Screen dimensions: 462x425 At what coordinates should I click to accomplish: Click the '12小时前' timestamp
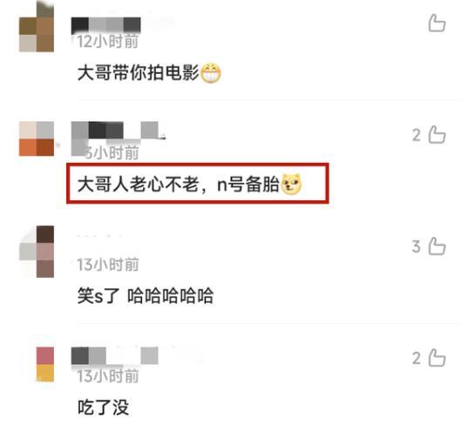click(x=108, y=41)
